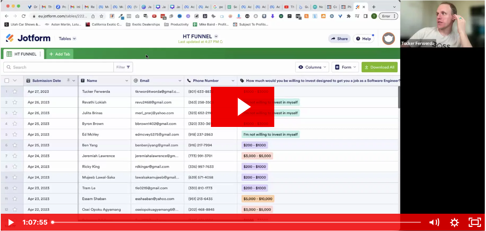This screenshot has height=231, width=486.
Task: Click the large red video play button
Action: (x=242, y=107)
